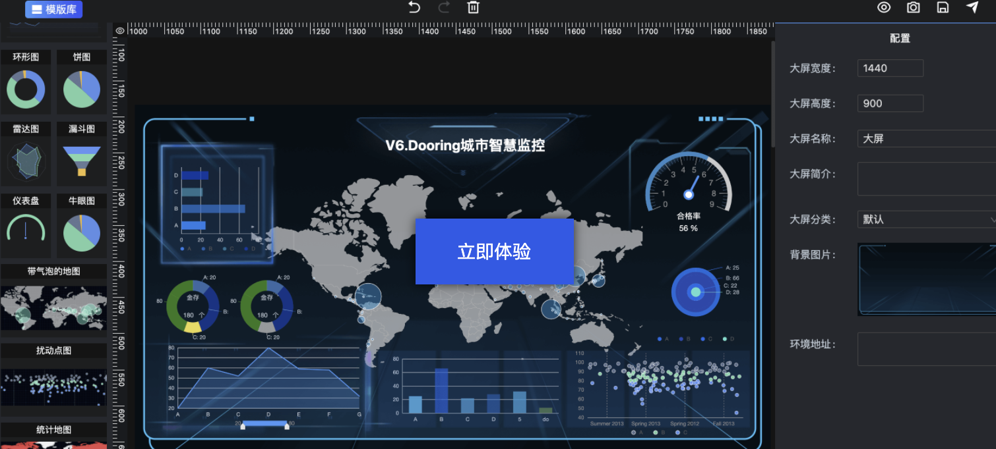Screen dimensions: 996x449
Task: Add the 环形图 donut chart component
Action: click(26, 82)
